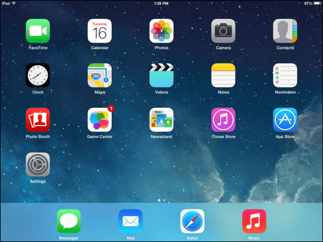323x242 pixels.
Task: Open Music from the dock
Action: [x=254, y=221]
